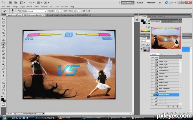193x120 pixels.
Task: Toggle lock transparent pixels checkbox
Action: (147, 45)
